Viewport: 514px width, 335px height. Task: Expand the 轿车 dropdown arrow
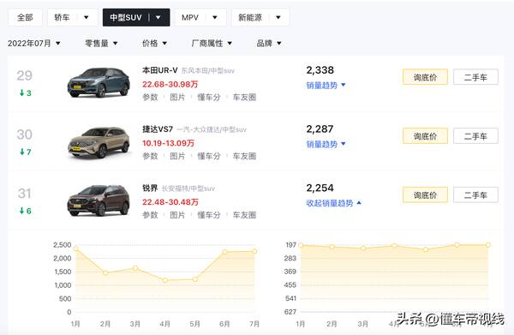pyautogui.click(x=87, y=17)
